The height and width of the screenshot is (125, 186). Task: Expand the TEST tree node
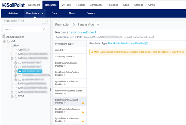pyautogui.click(x=12, y=96)
